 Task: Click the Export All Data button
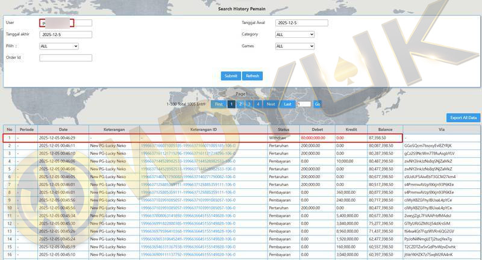coord(463,117)
